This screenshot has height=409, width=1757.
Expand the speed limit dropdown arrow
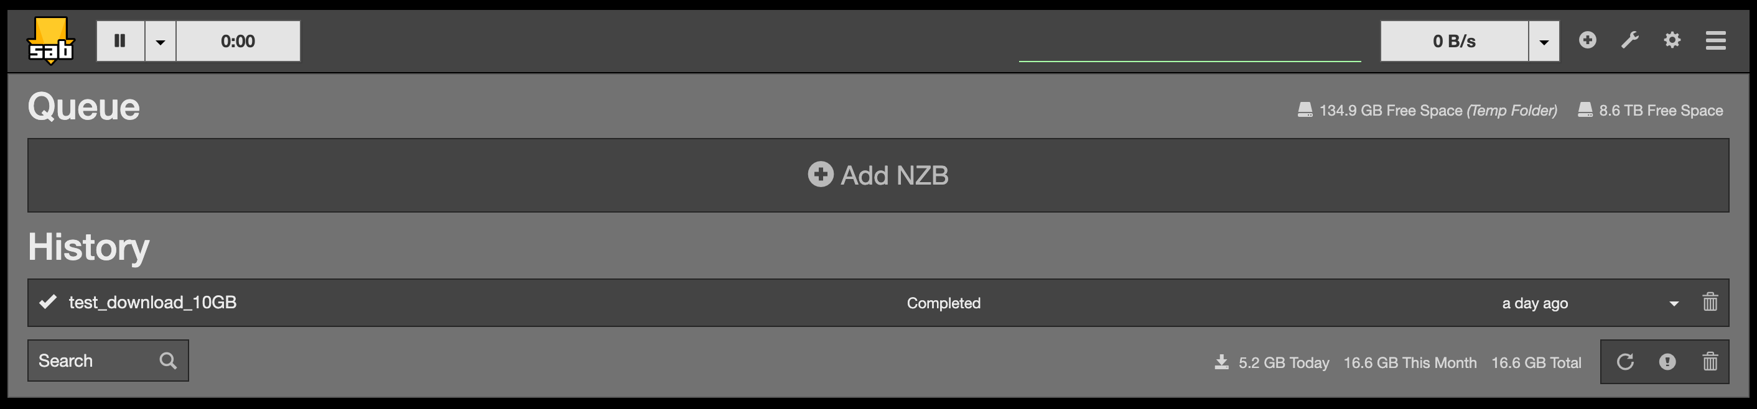[1544, 41]
